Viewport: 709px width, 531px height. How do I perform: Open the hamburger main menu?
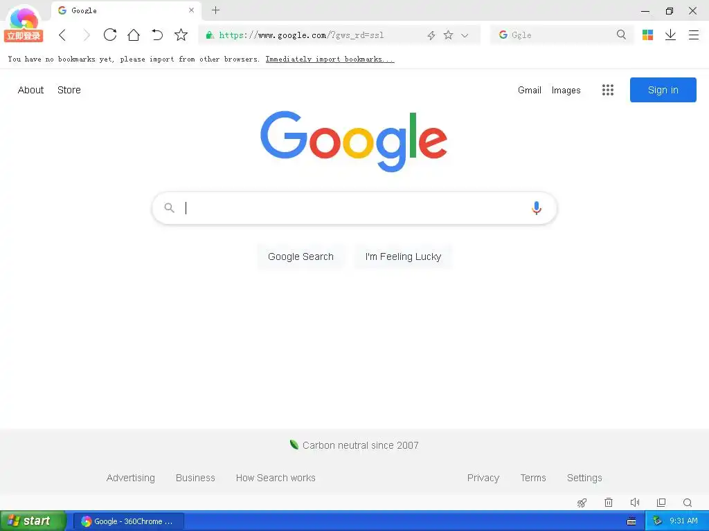pyautogui.click(x=694, y=35)
